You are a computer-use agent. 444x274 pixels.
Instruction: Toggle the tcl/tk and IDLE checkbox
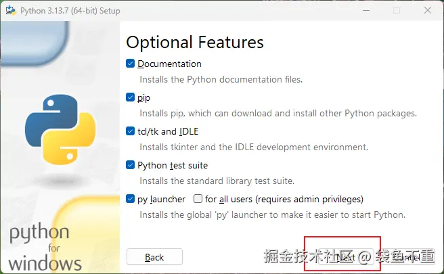click(130, 131)
